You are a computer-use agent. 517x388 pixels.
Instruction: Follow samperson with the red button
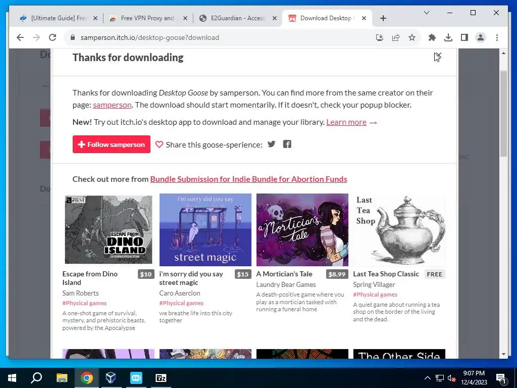coord(112,144)
